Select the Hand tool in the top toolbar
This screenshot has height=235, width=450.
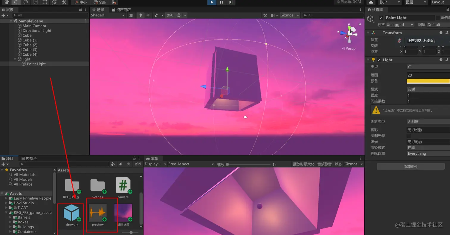(7, 2)
